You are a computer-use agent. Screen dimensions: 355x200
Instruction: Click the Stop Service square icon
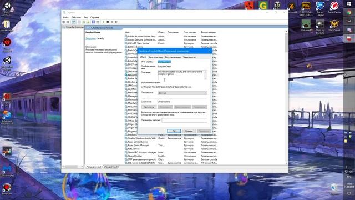click(x=108, y=22)
